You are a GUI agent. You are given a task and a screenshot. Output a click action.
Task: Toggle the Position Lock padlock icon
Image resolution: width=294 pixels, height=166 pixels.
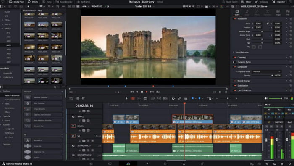click(186, 98)
